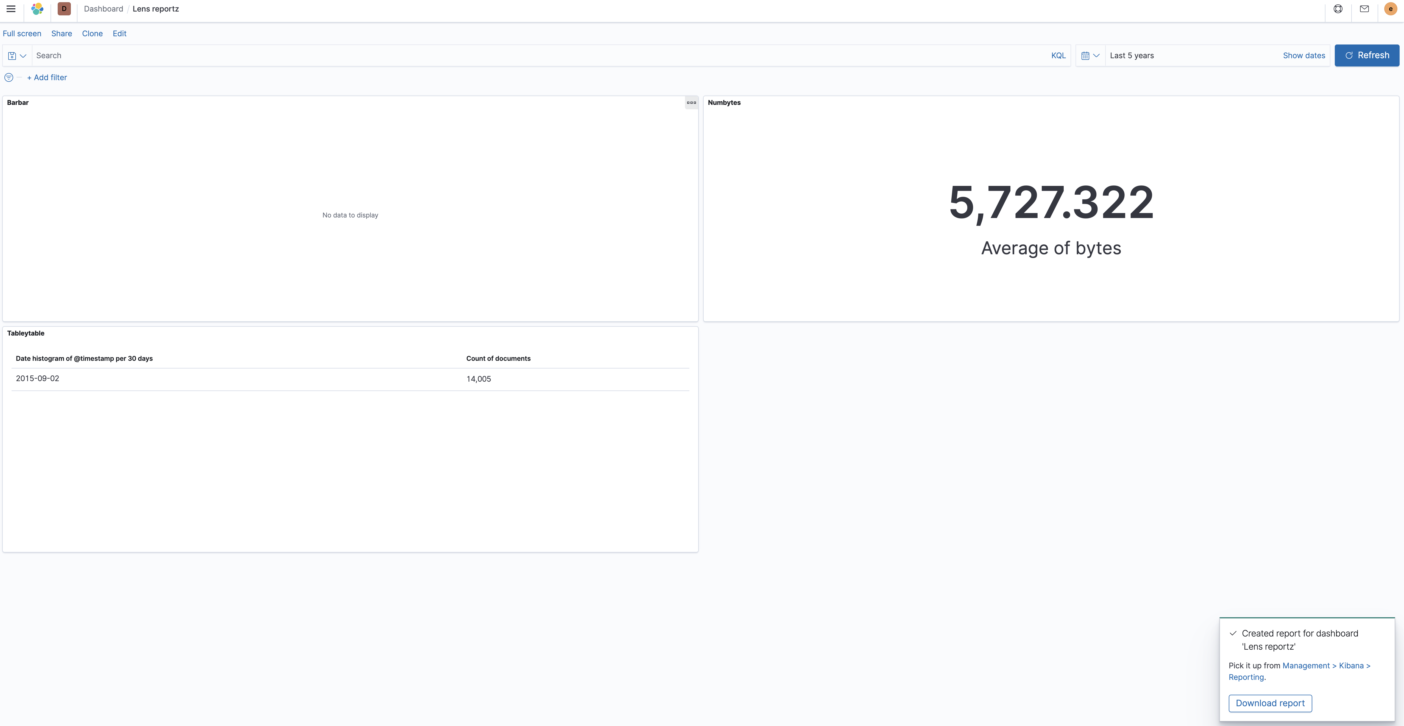The image size is (1404, 726).
Task: Click the Download report button
Action: pos(1269,703)
